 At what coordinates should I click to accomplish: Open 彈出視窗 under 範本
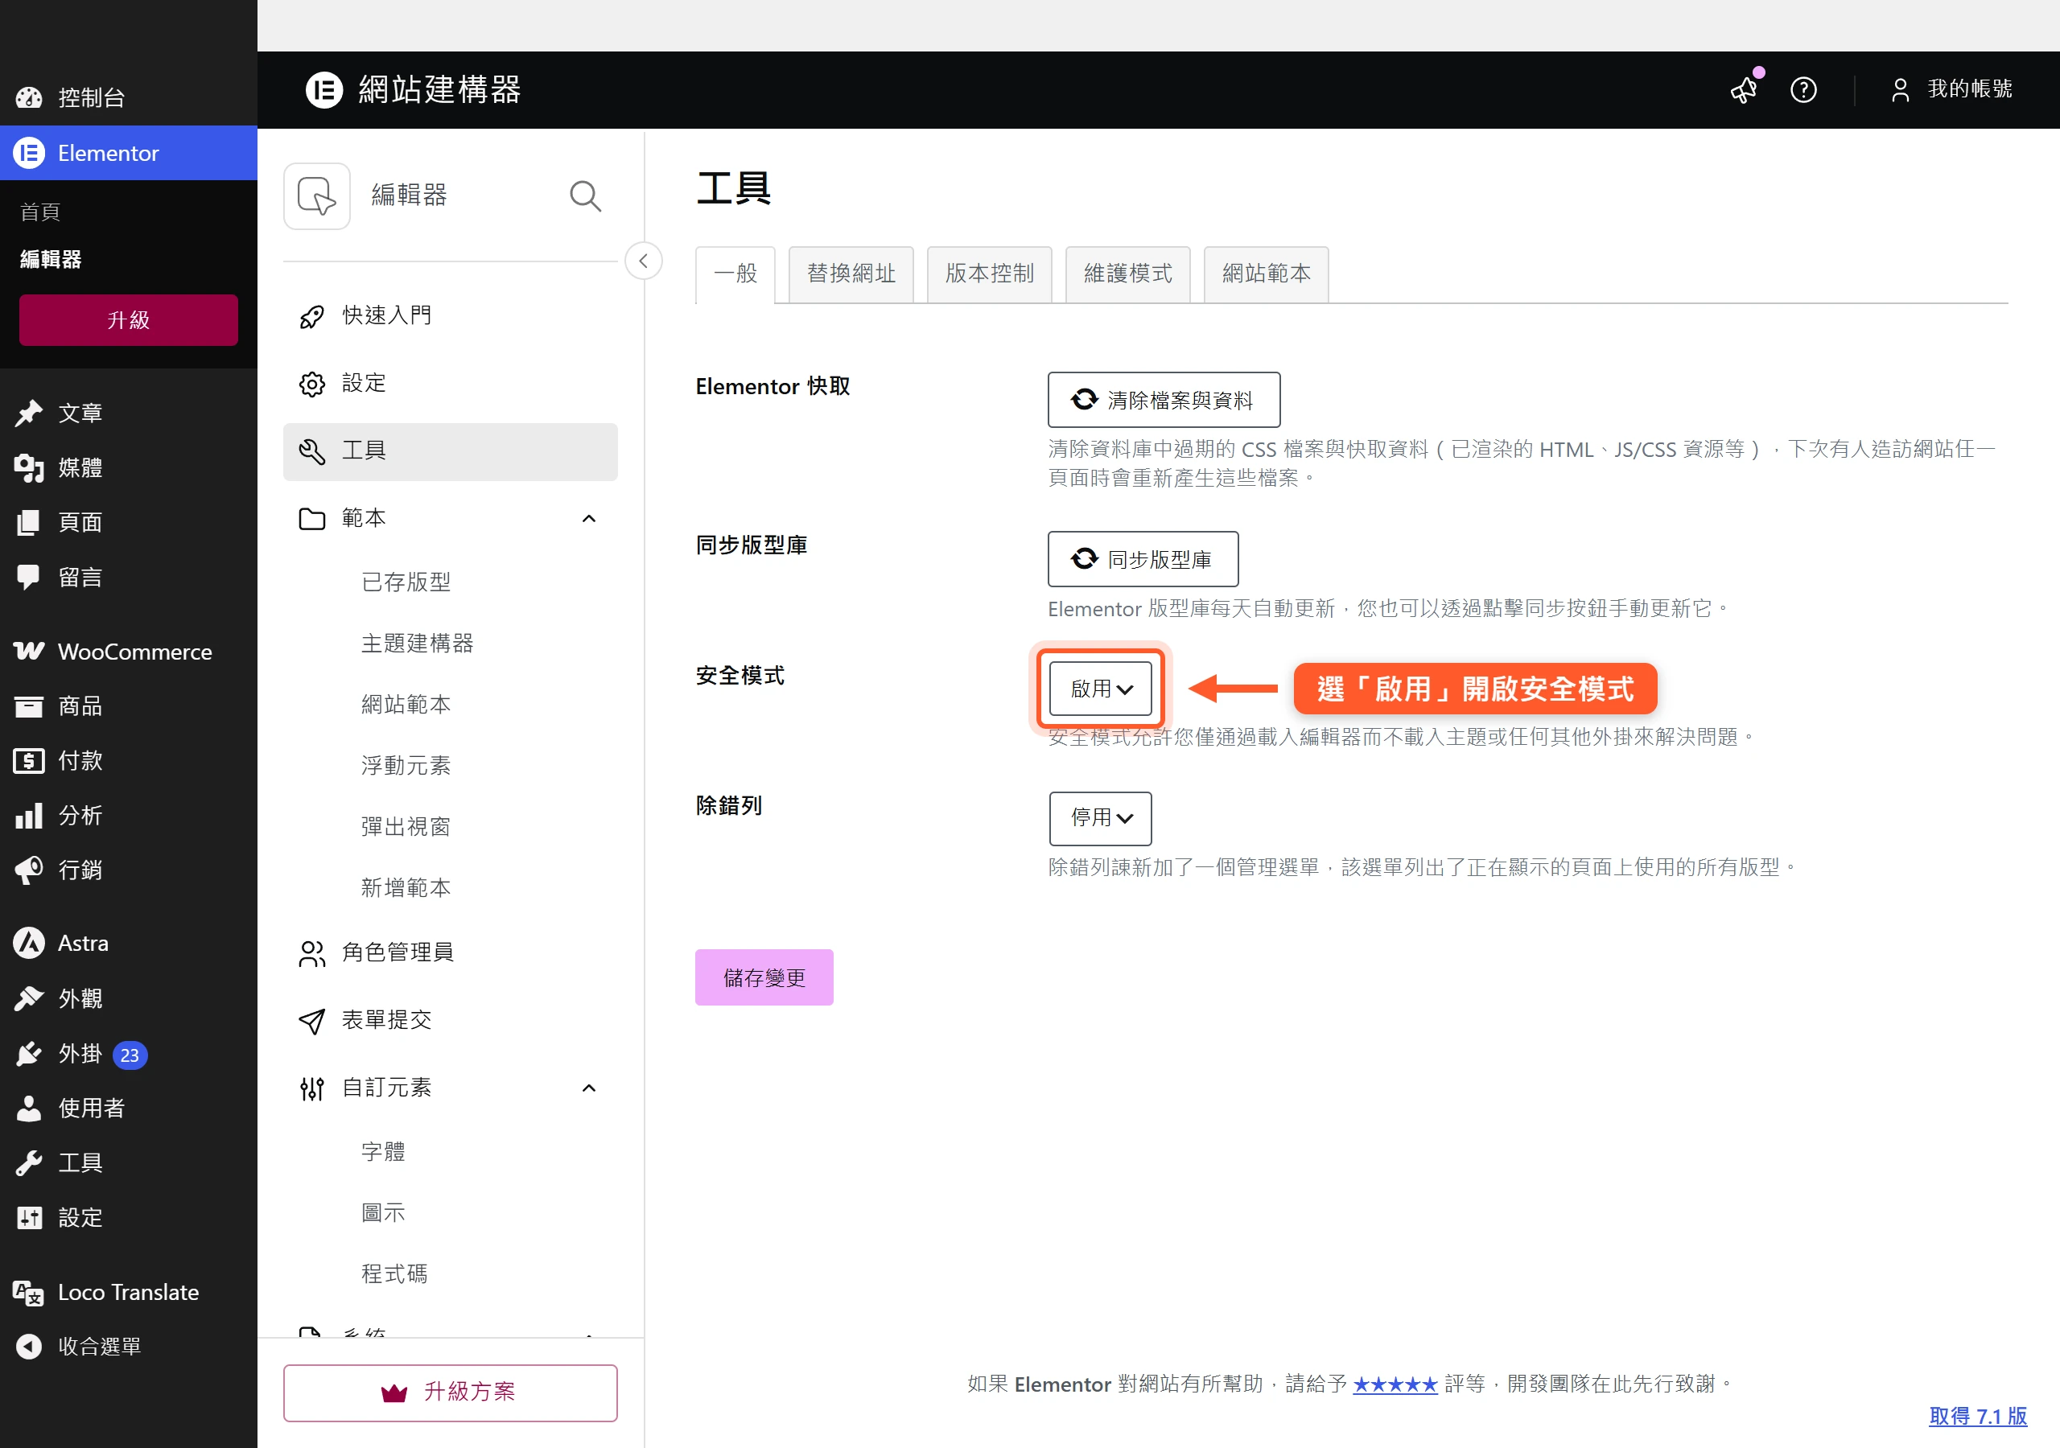tap(406, 826)
